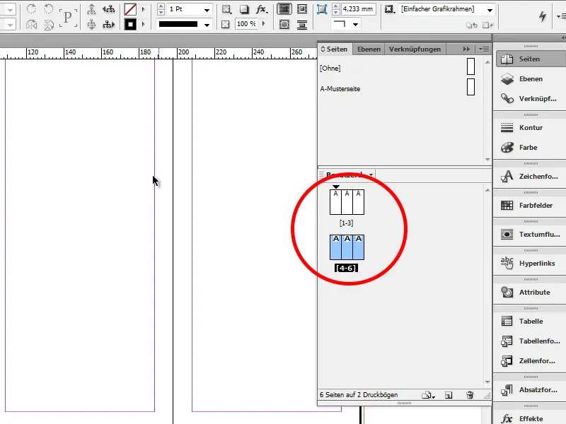The width and height of the screenshot is (566, 424).
Task: Toggle wrap around bounding box
Action: [x=302, y=9]
